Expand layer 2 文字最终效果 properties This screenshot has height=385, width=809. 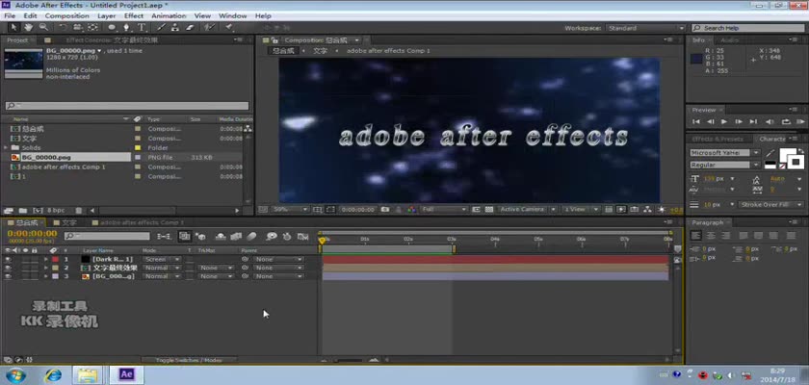coord(45,268)
